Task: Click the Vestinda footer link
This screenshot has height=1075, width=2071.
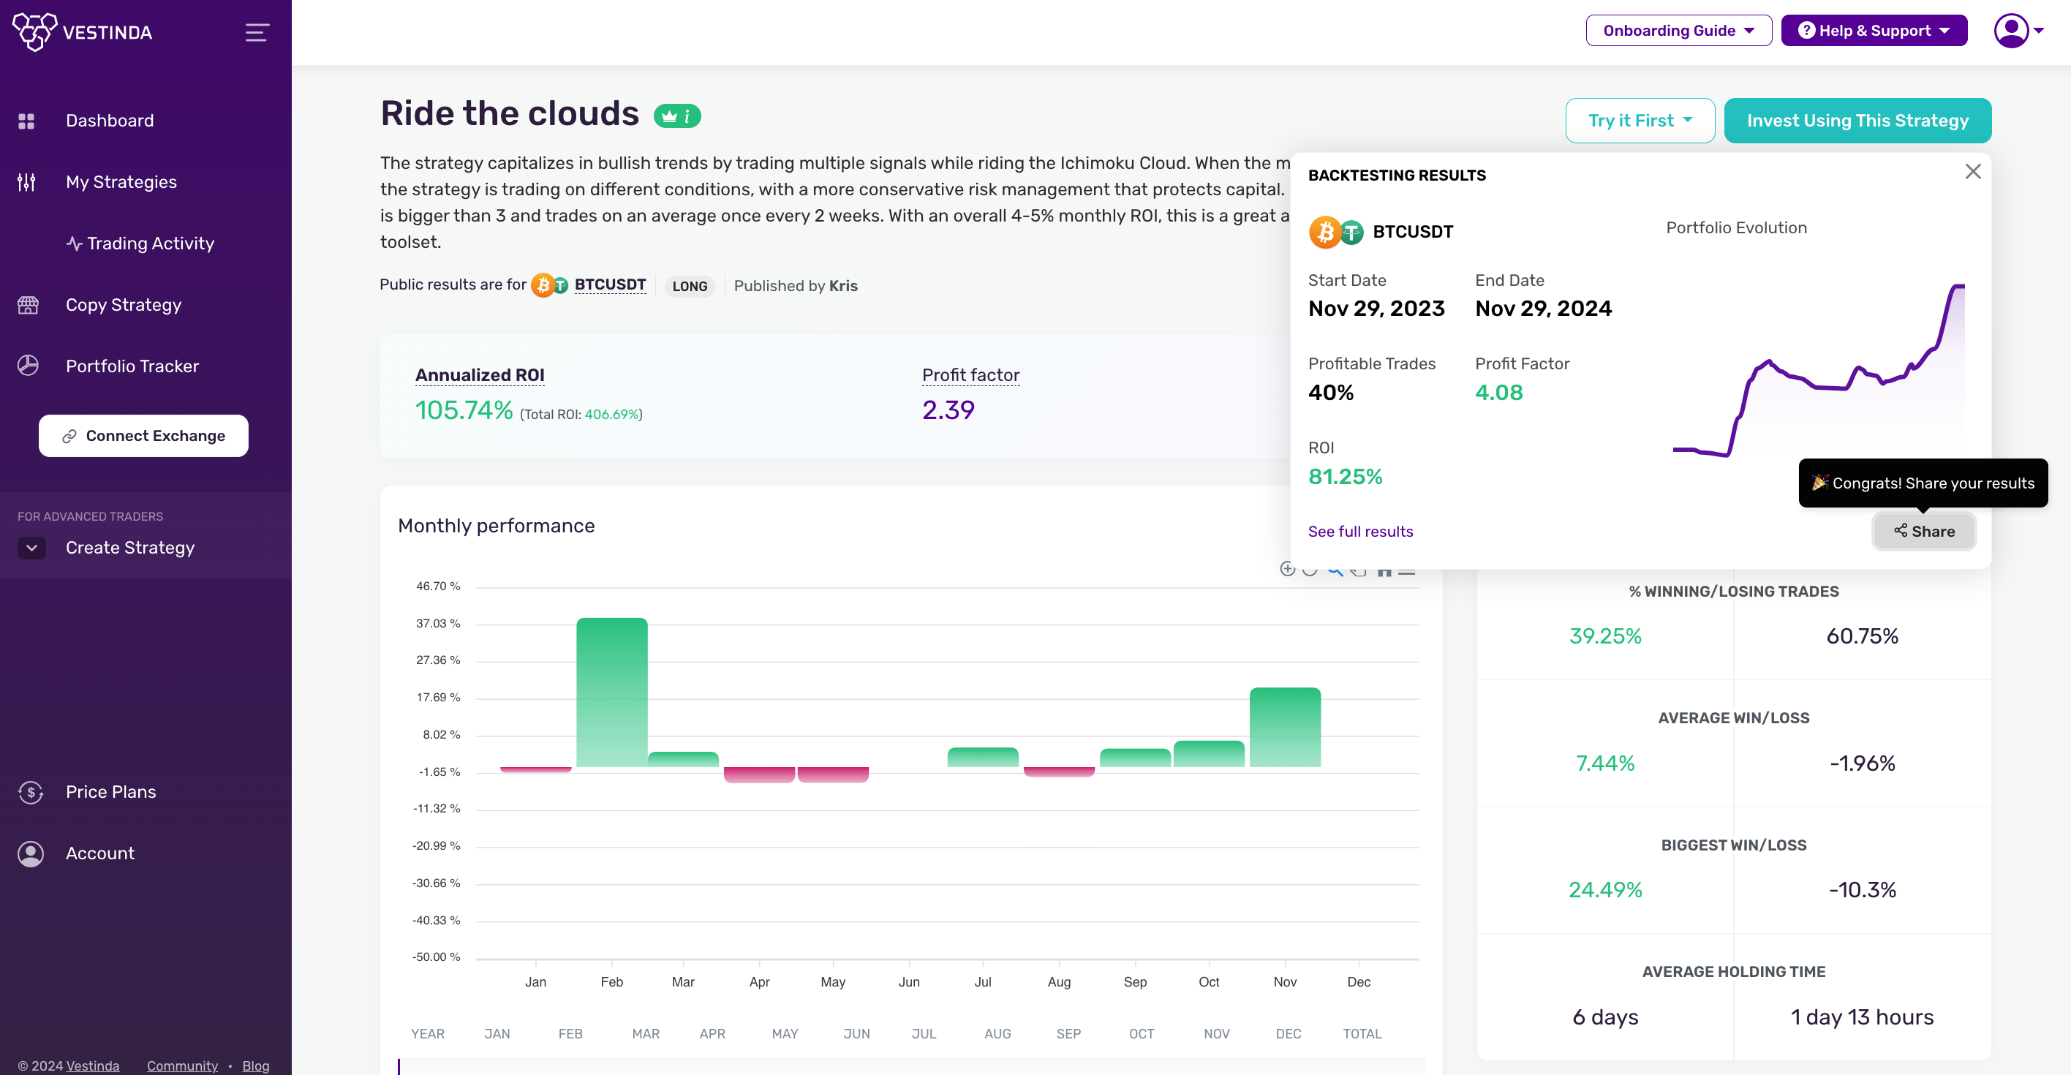Action: point(92,1065)
